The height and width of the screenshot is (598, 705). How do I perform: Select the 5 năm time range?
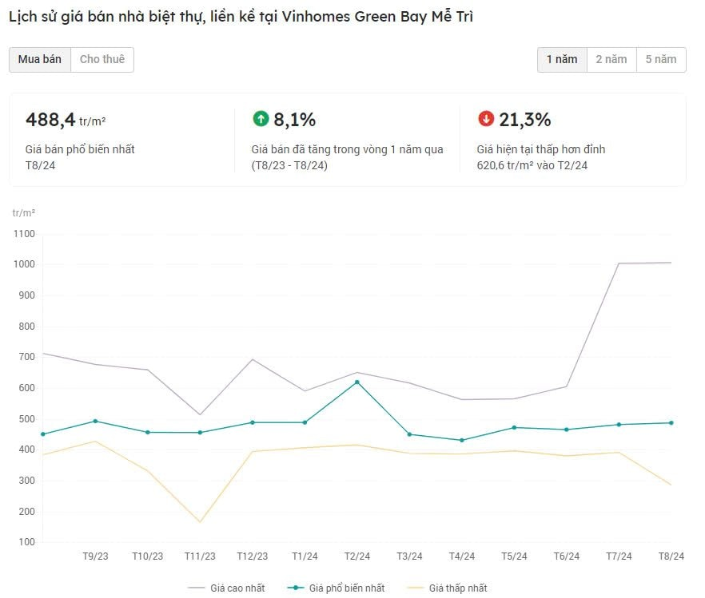[x=661, y=60]
